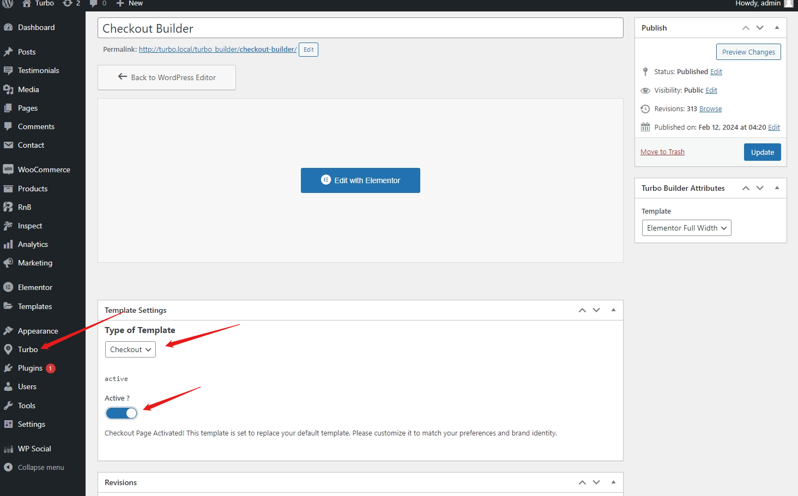Open the Elementor Full Width template dropdown
The image size is (798, 496).
point(687,228)
